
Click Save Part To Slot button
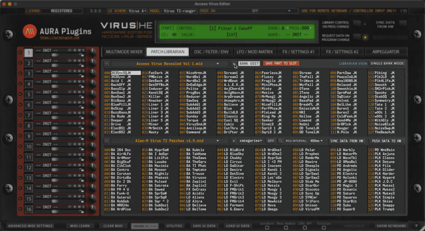(281, 64)
